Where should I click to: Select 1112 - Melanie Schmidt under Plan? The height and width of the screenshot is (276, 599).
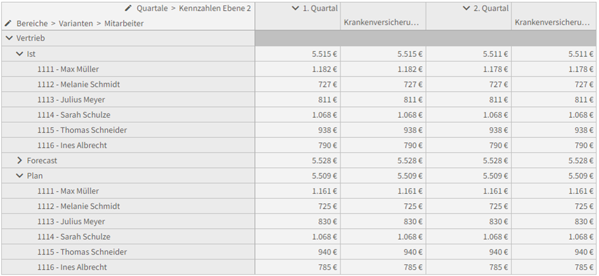(79, 206)
